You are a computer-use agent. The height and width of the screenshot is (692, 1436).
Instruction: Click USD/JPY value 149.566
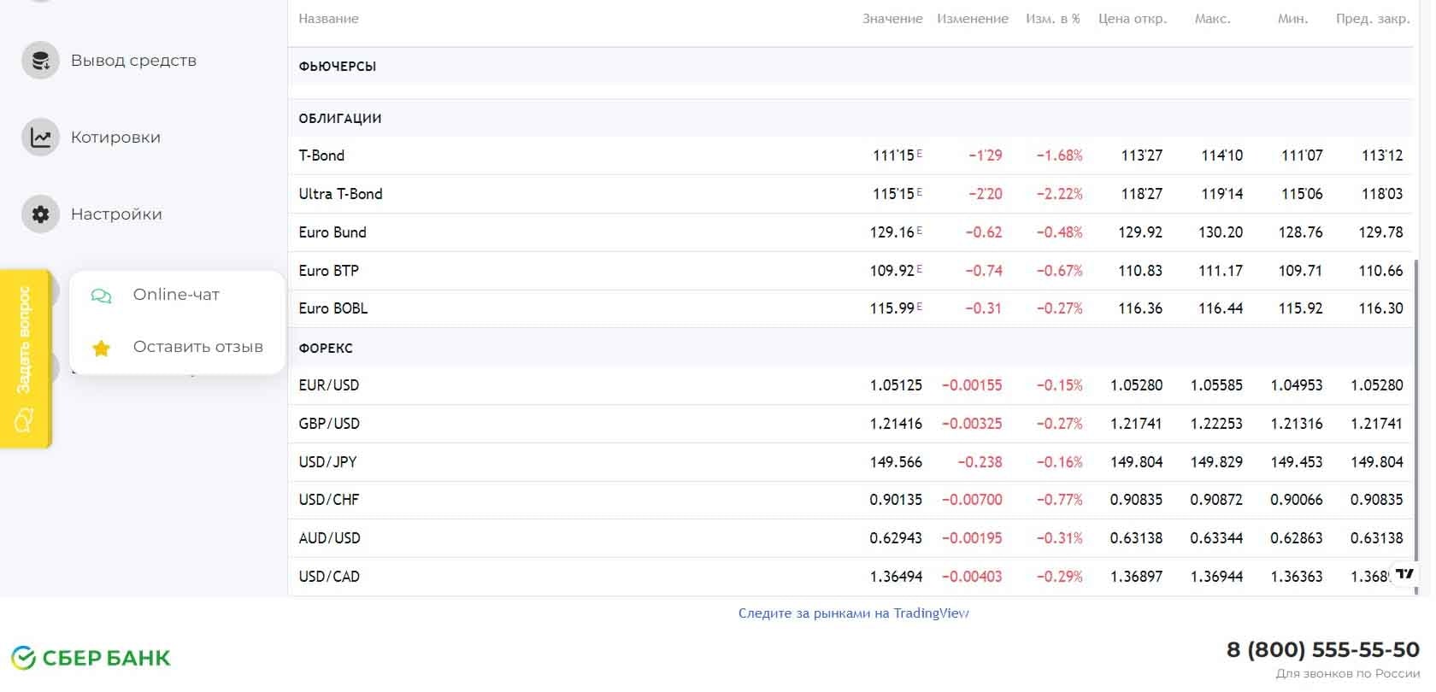(x=896, y=462)
